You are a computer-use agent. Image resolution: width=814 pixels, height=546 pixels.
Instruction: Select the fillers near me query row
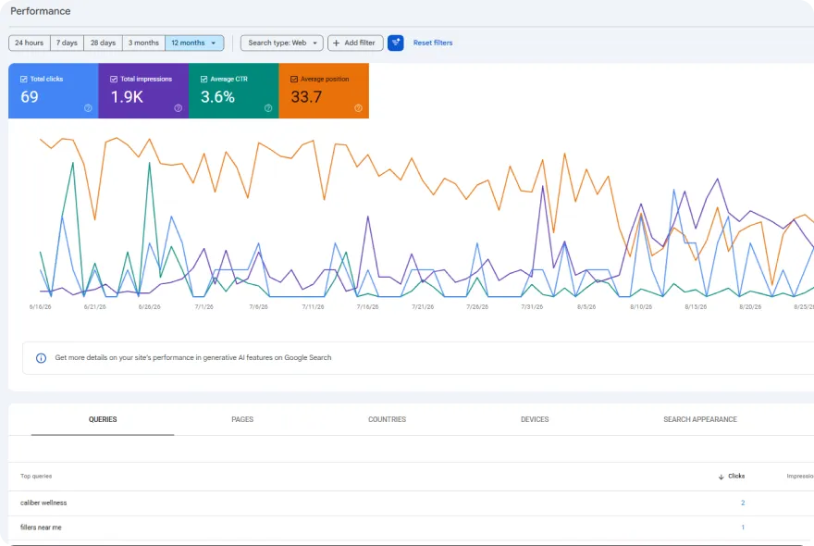(411, 527)
